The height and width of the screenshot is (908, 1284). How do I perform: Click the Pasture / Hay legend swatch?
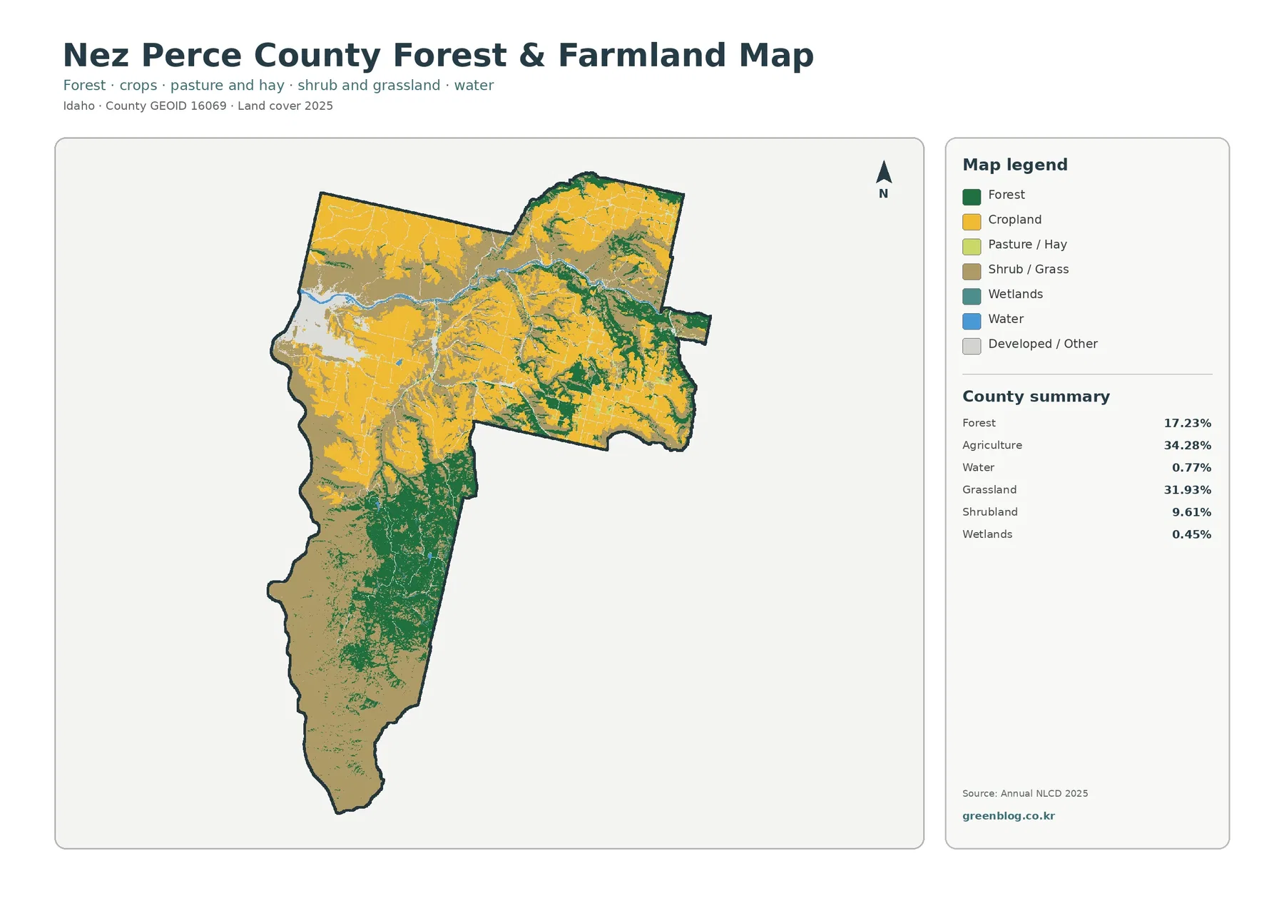(x=972, y=247)
